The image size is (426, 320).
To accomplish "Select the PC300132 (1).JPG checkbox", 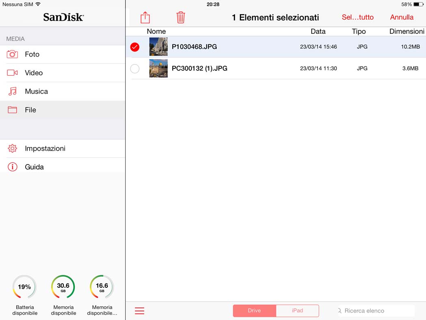I will pyautogui.click(x=135, y=68).
